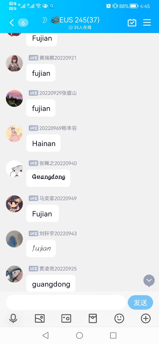Tap the 发送 send button
Viewport: 159px width, 344px height.
[x=140, y=303]
